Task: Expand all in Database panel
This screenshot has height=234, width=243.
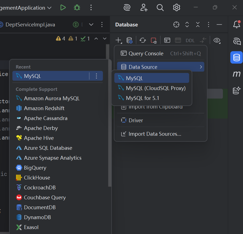Action: pyautogui.click(x=187, y=25)
